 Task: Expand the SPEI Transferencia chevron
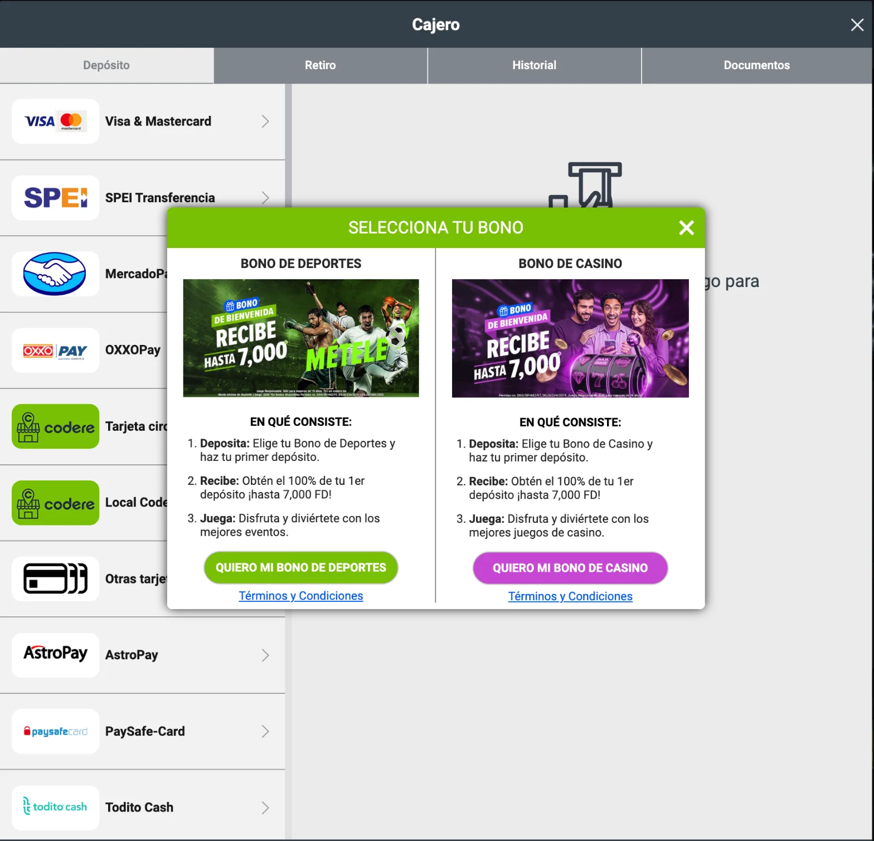click(x=265, y=198)
